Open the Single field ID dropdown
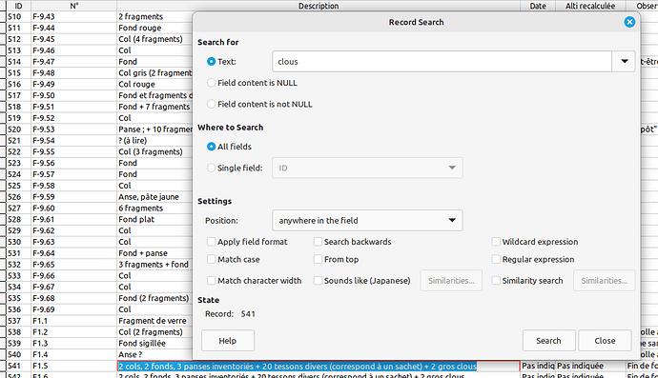This screenshot has height=378, width=658. click(367, 168)
